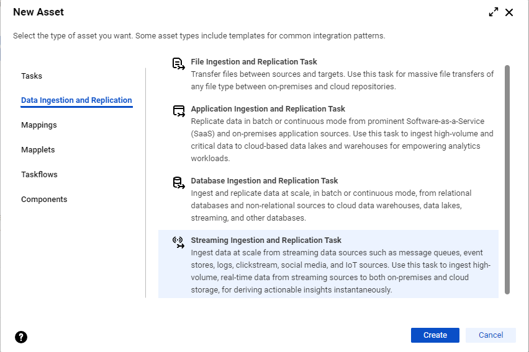Click the File Ingestion and Replication Task icon
Viewport: 529px width, 352px height.
[178, 64]
